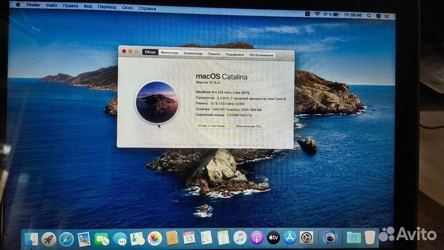Open the Переход menu
This screenshot has height=250, width=444.
click(x=107, y=7)
